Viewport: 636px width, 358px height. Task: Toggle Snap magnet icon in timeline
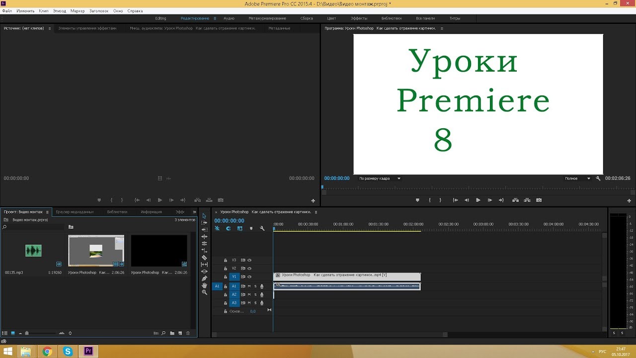[x=229, y=229]
